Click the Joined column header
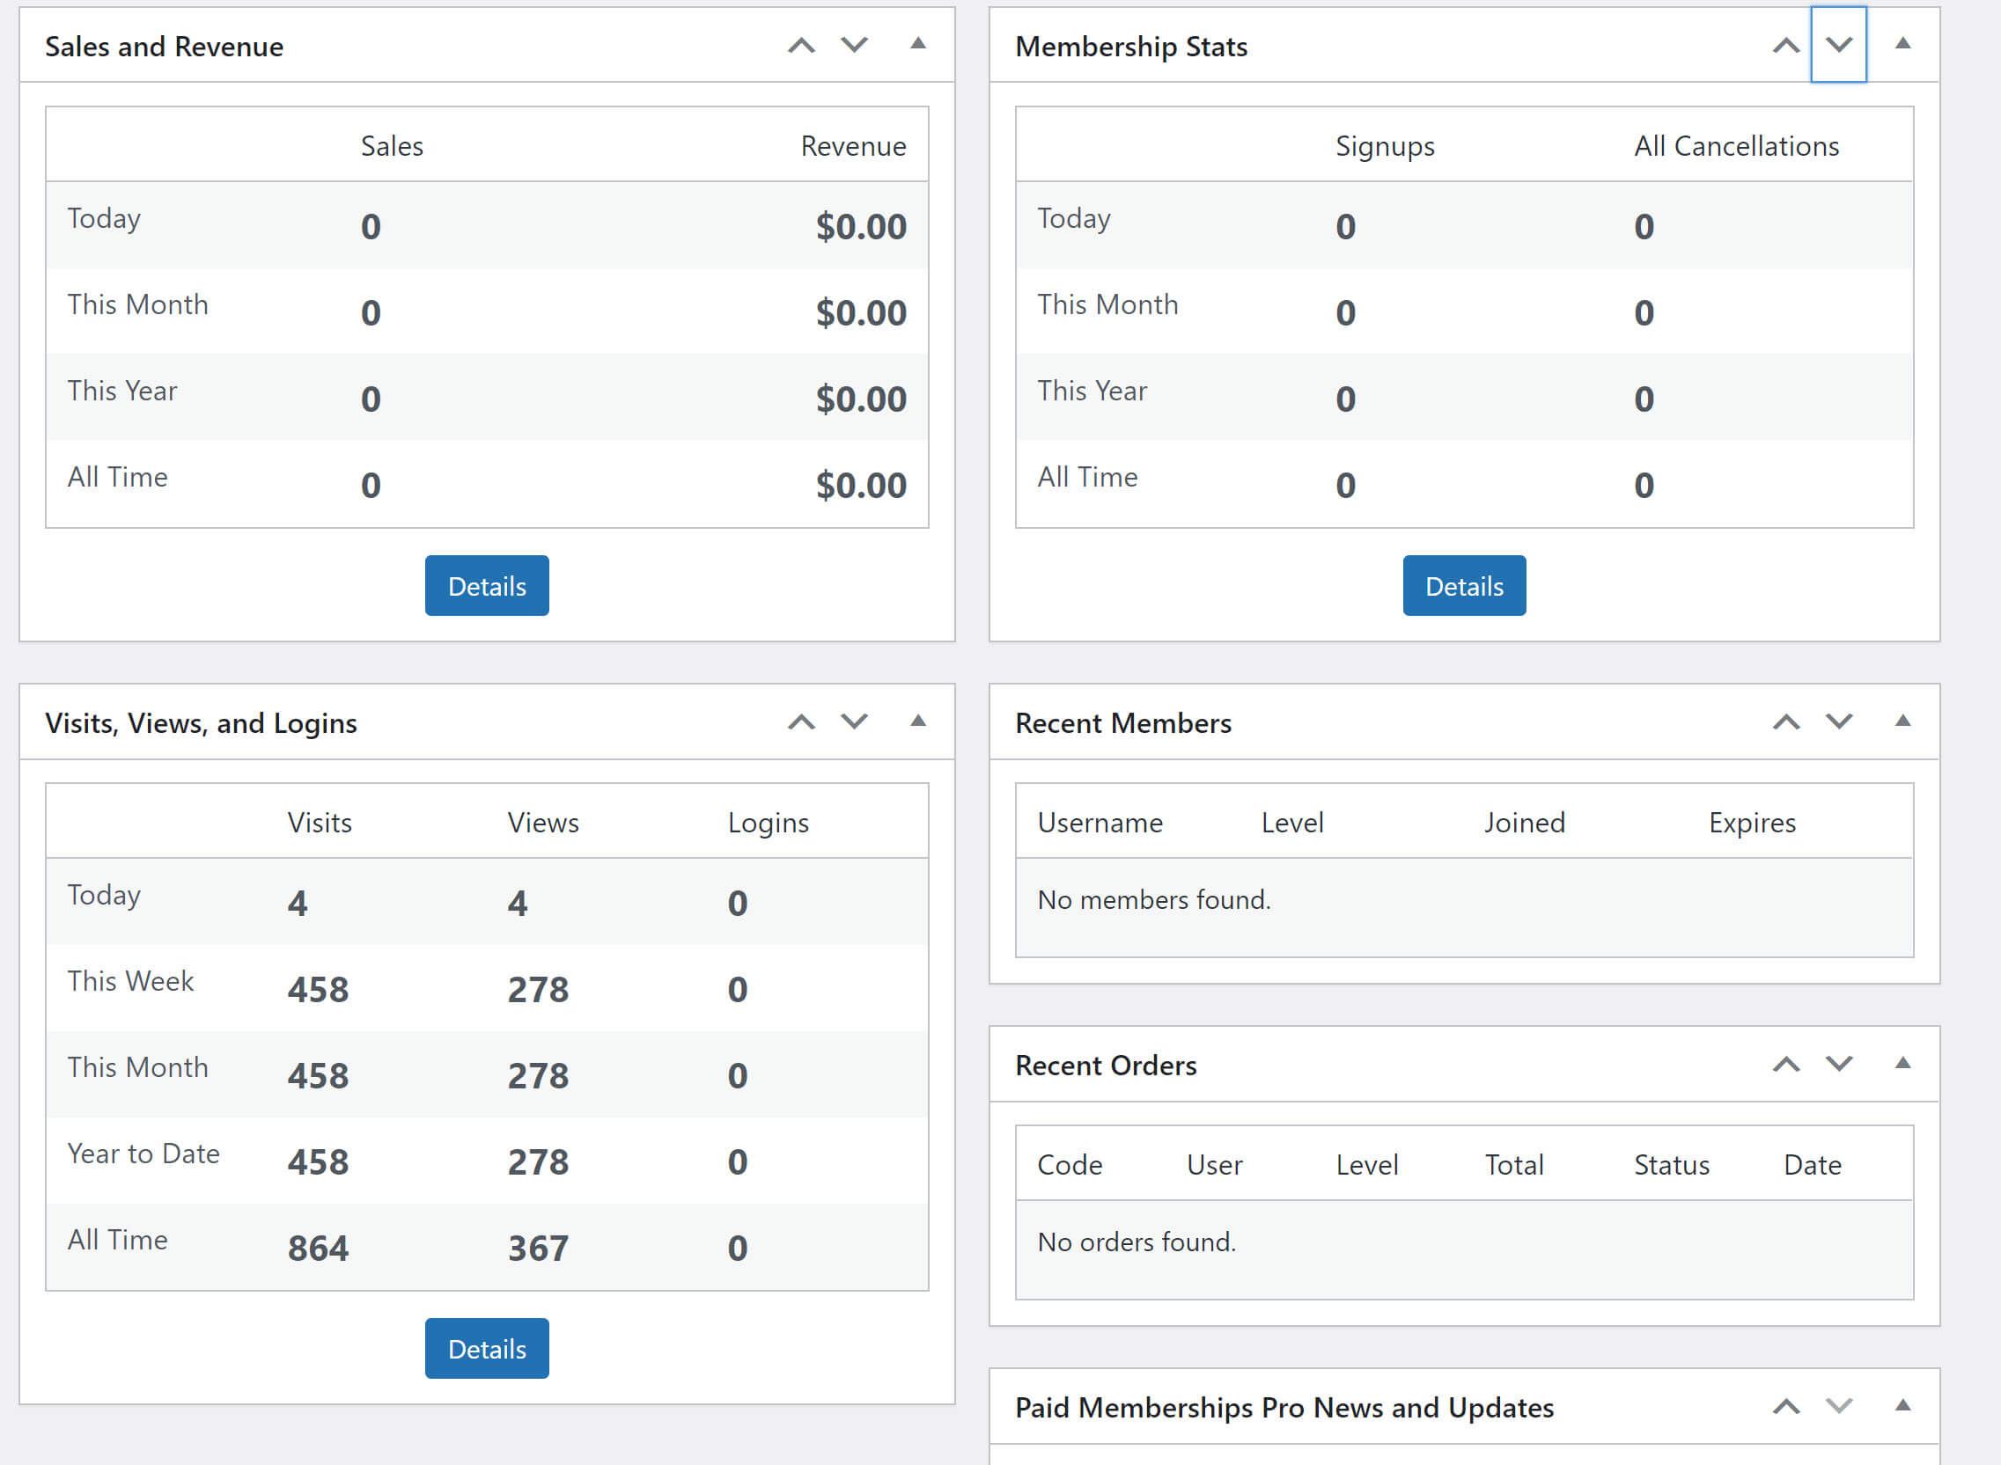This screenshot has width=2001, height=1465. click(x=1524, y=823)
